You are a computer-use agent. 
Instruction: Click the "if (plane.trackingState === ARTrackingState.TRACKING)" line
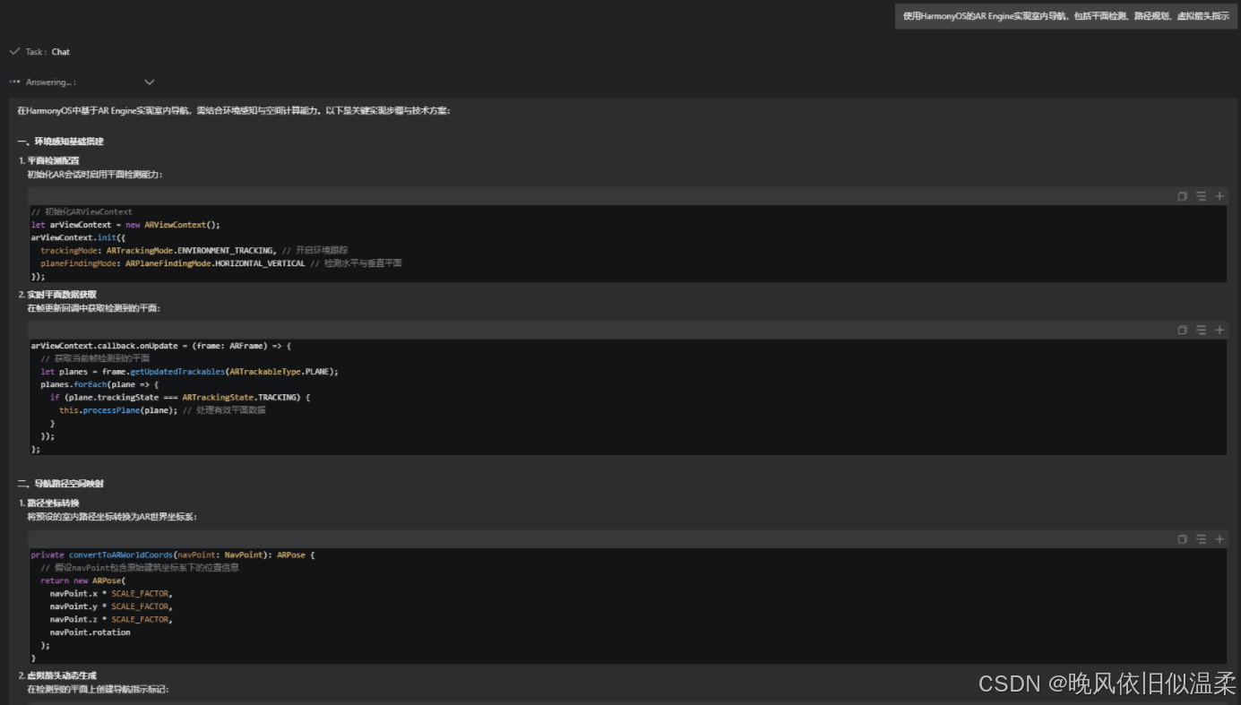pos(180,397)
